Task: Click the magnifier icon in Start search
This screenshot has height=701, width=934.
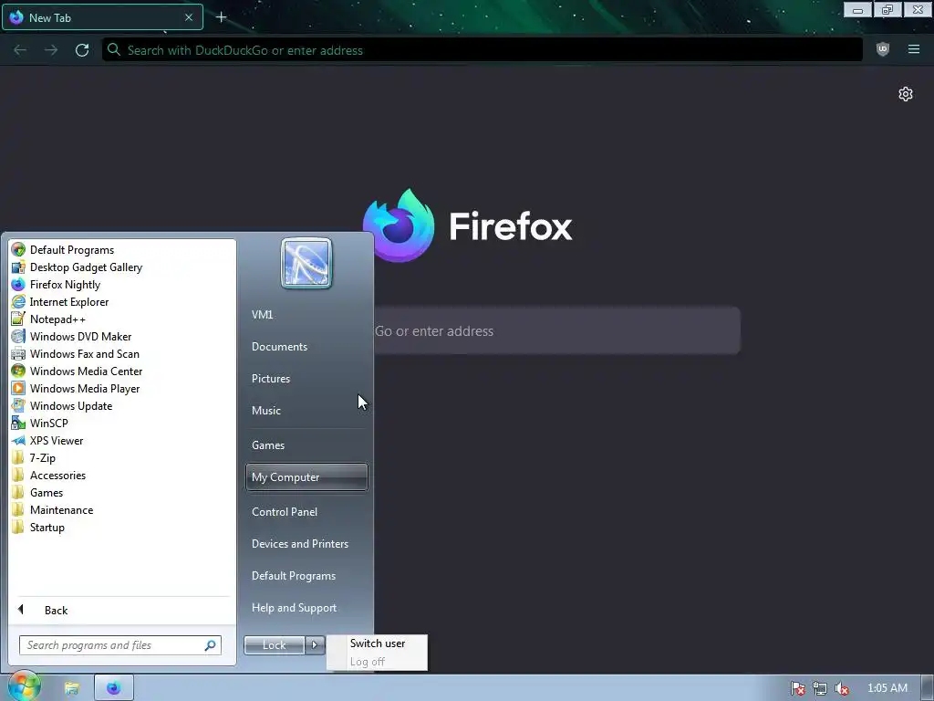Action: [x=211, y=645]
